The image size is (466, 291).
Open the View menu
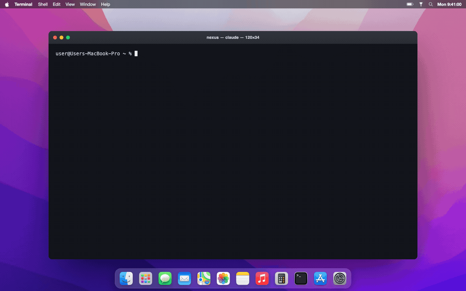[x=70, y=4]
